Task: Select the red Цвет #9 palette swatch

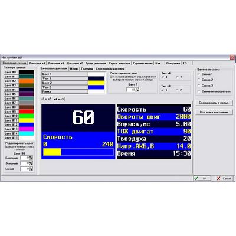Action: (x=27, y=112)
